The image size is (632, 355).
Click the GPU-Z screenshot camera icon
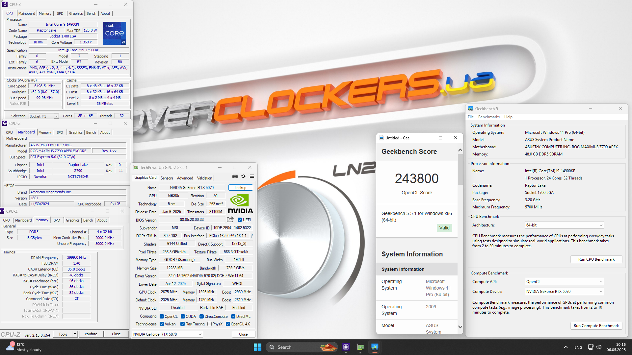coord(235,177)
